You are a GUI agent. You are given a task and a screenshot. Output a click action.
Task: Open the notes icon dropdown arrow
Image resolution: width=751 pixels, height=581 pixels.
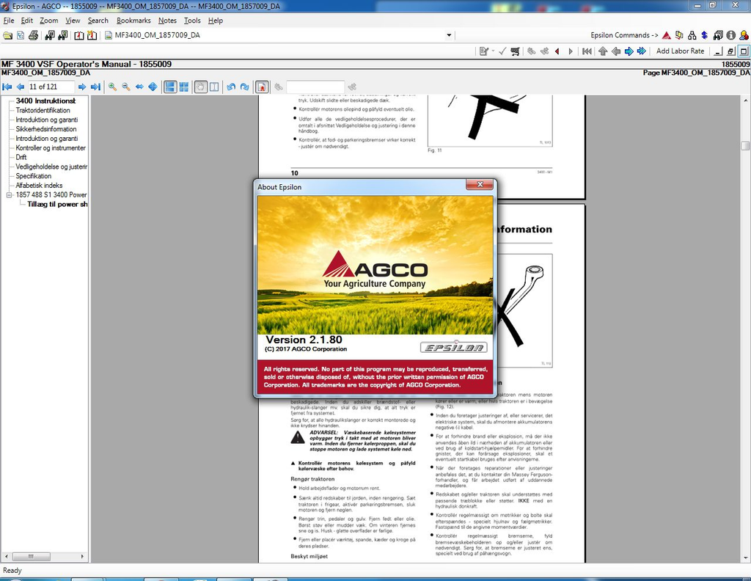point(493,51)
